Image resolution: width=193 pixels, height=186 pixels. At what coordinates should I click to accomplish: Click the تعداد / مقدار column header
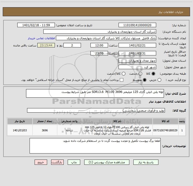[x=45, y=121]
